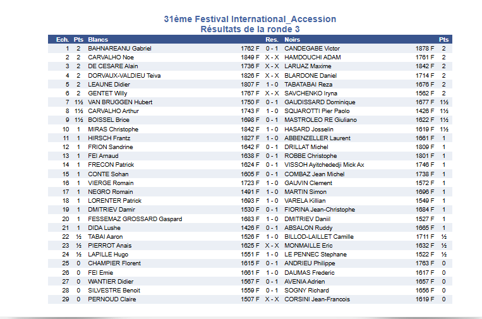
Task: Select HAMDOUCHI ADAM in the Noirs column
Action: click(x=313, y=57)
